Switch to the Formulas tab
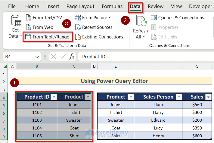214x143 pixels. pyautogui.click(x=112, y=6)
